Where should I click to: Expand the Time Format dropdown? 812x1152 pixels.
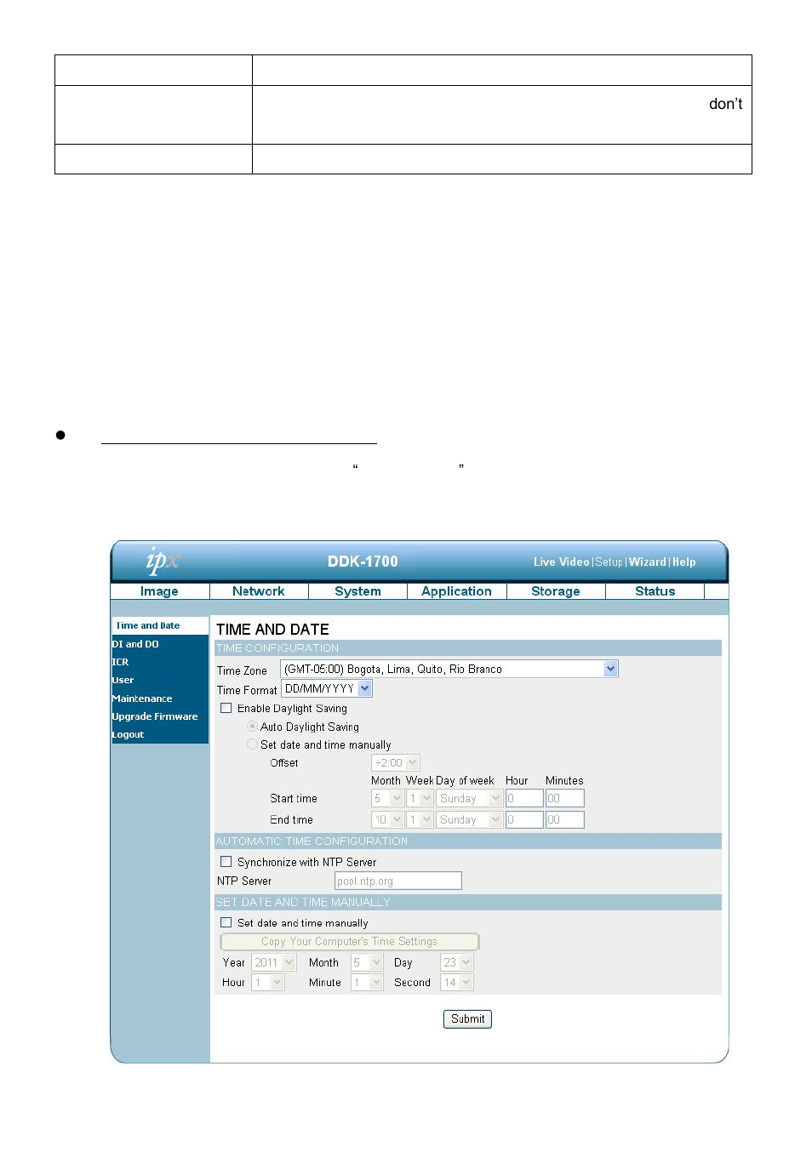[327, 689]
